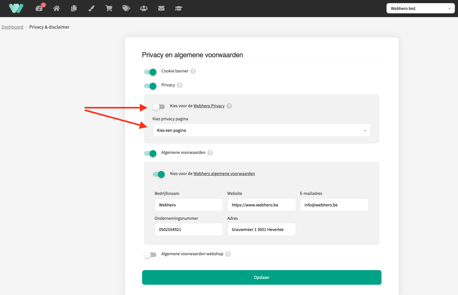Open the Webhero test site selector dropdown
Screen dimensions: 458x295
(420, 8)
